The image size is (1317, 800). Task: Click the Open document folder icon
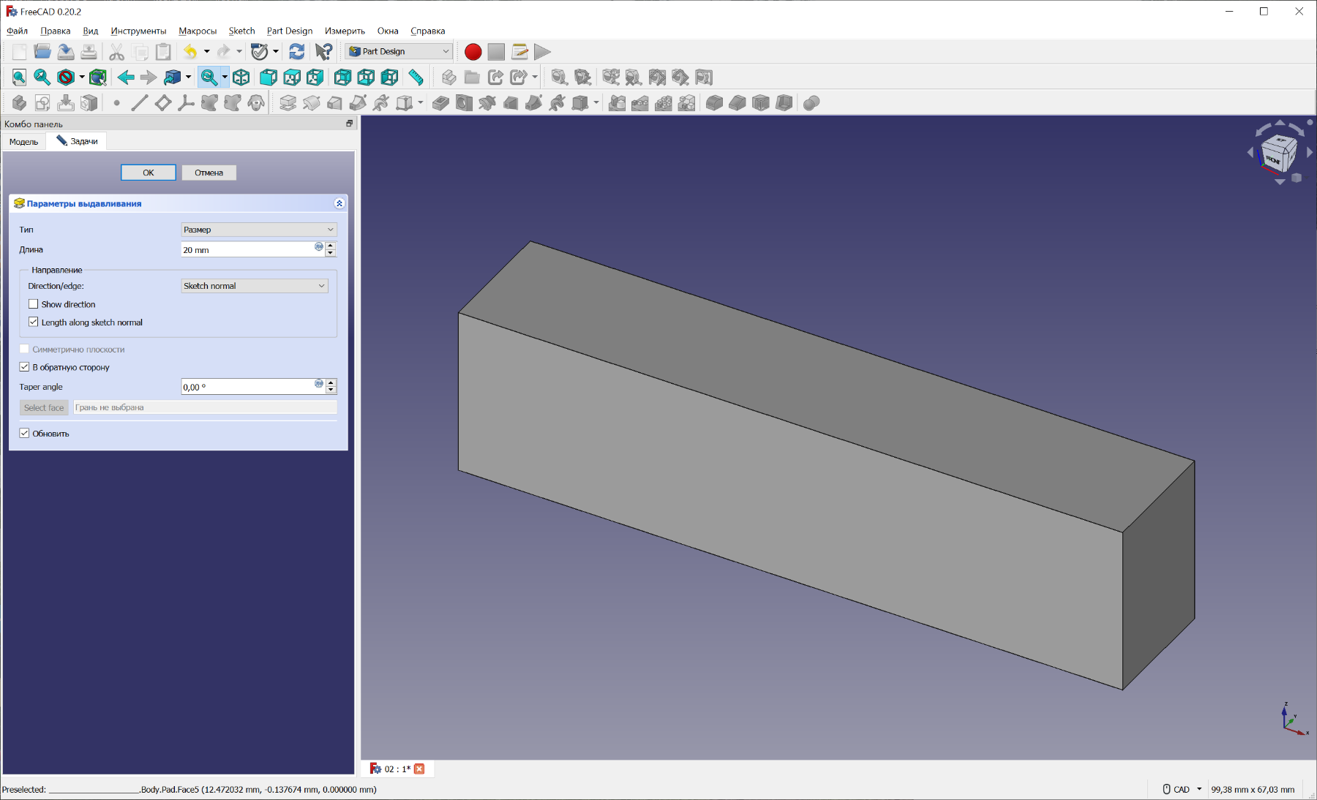[x=42, y=52]
